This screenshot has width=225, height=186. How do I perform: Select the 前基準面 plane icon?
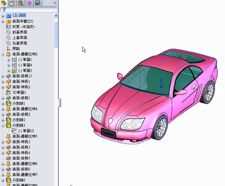8,32
